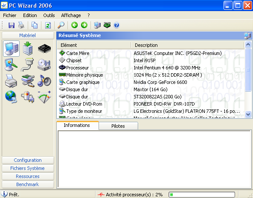This screenshot has height=198, width=253.
Task: Click the list scrollbar up arrow
Action: [x=248, y=44]
